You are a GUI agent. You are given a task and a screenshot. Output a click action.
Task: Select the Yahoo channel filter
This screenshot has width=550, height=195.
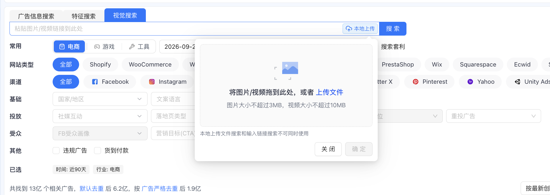pos(480,82)
